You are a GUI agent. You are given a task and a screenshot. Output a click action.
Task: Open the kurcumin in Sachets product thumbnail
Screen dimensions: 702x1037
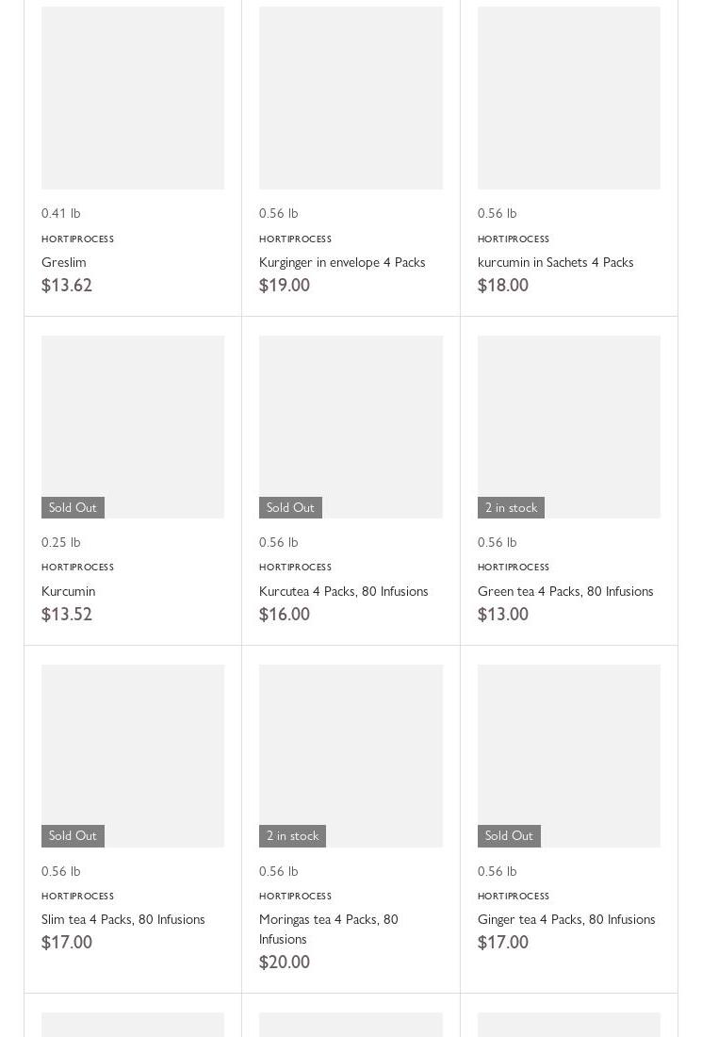[x=569, y=98]
